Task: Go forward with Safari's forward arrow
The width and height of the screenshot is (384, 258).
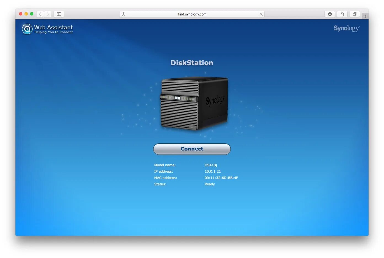Action: click(x=47, y=14)
